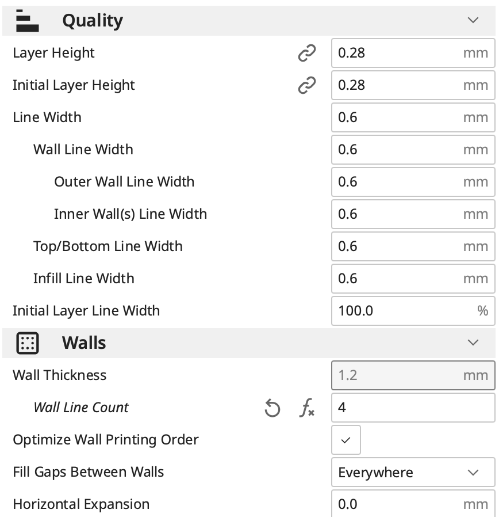Click the Wall Line Count value field
Viewport: 499px width, 517px height.
(413, 408)
